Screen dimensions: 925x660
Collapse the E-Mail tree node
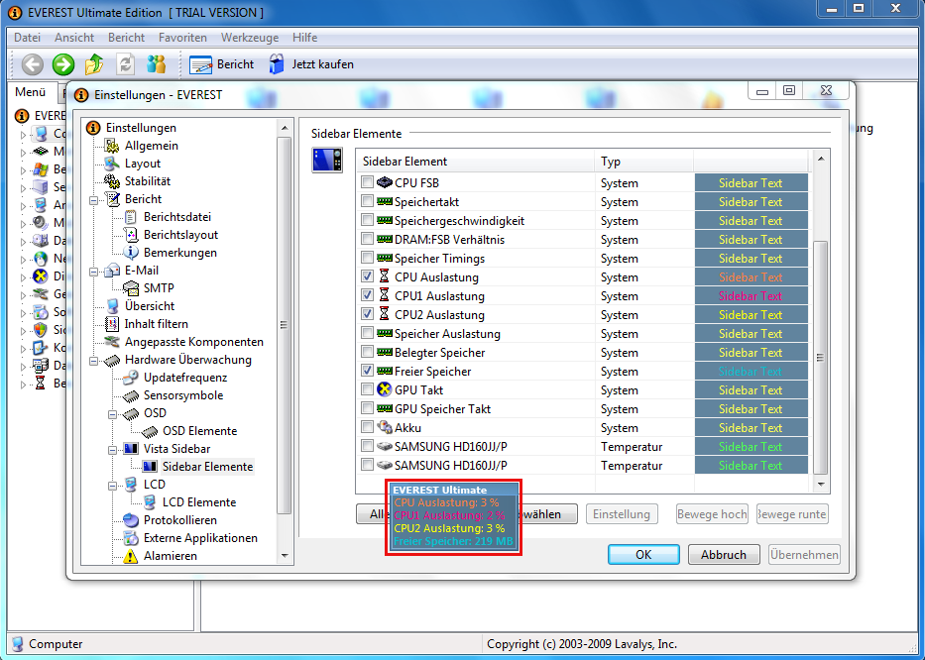pyautogui.click(x=94, y=271)
